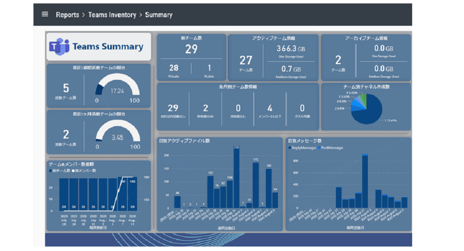Click the ReplyMessage legend marker
Viewport: 464px width, 251px height.
click(290, 148)
